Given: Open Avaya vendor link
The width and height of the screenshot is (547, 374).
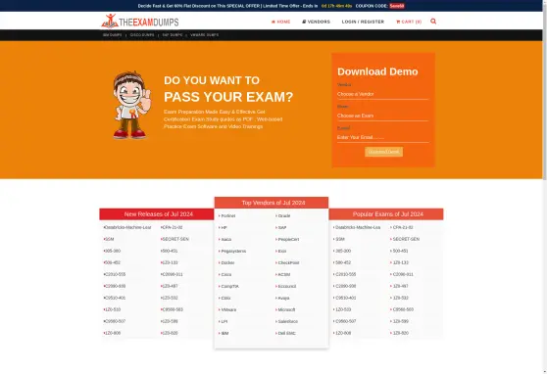Looking at the screenshot, I should (x=283, y=299).
